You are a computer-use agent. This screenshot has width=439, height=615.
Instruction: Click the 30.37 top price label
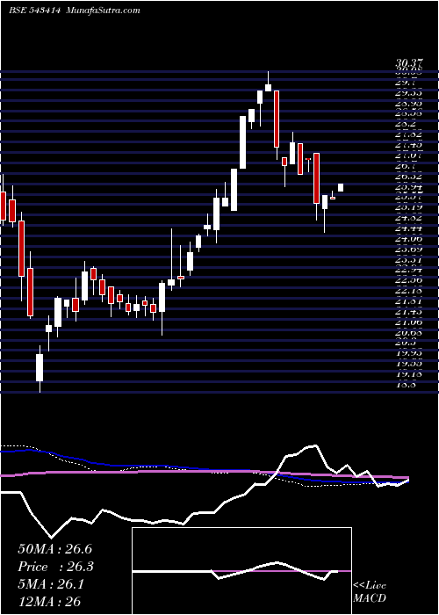408,62
